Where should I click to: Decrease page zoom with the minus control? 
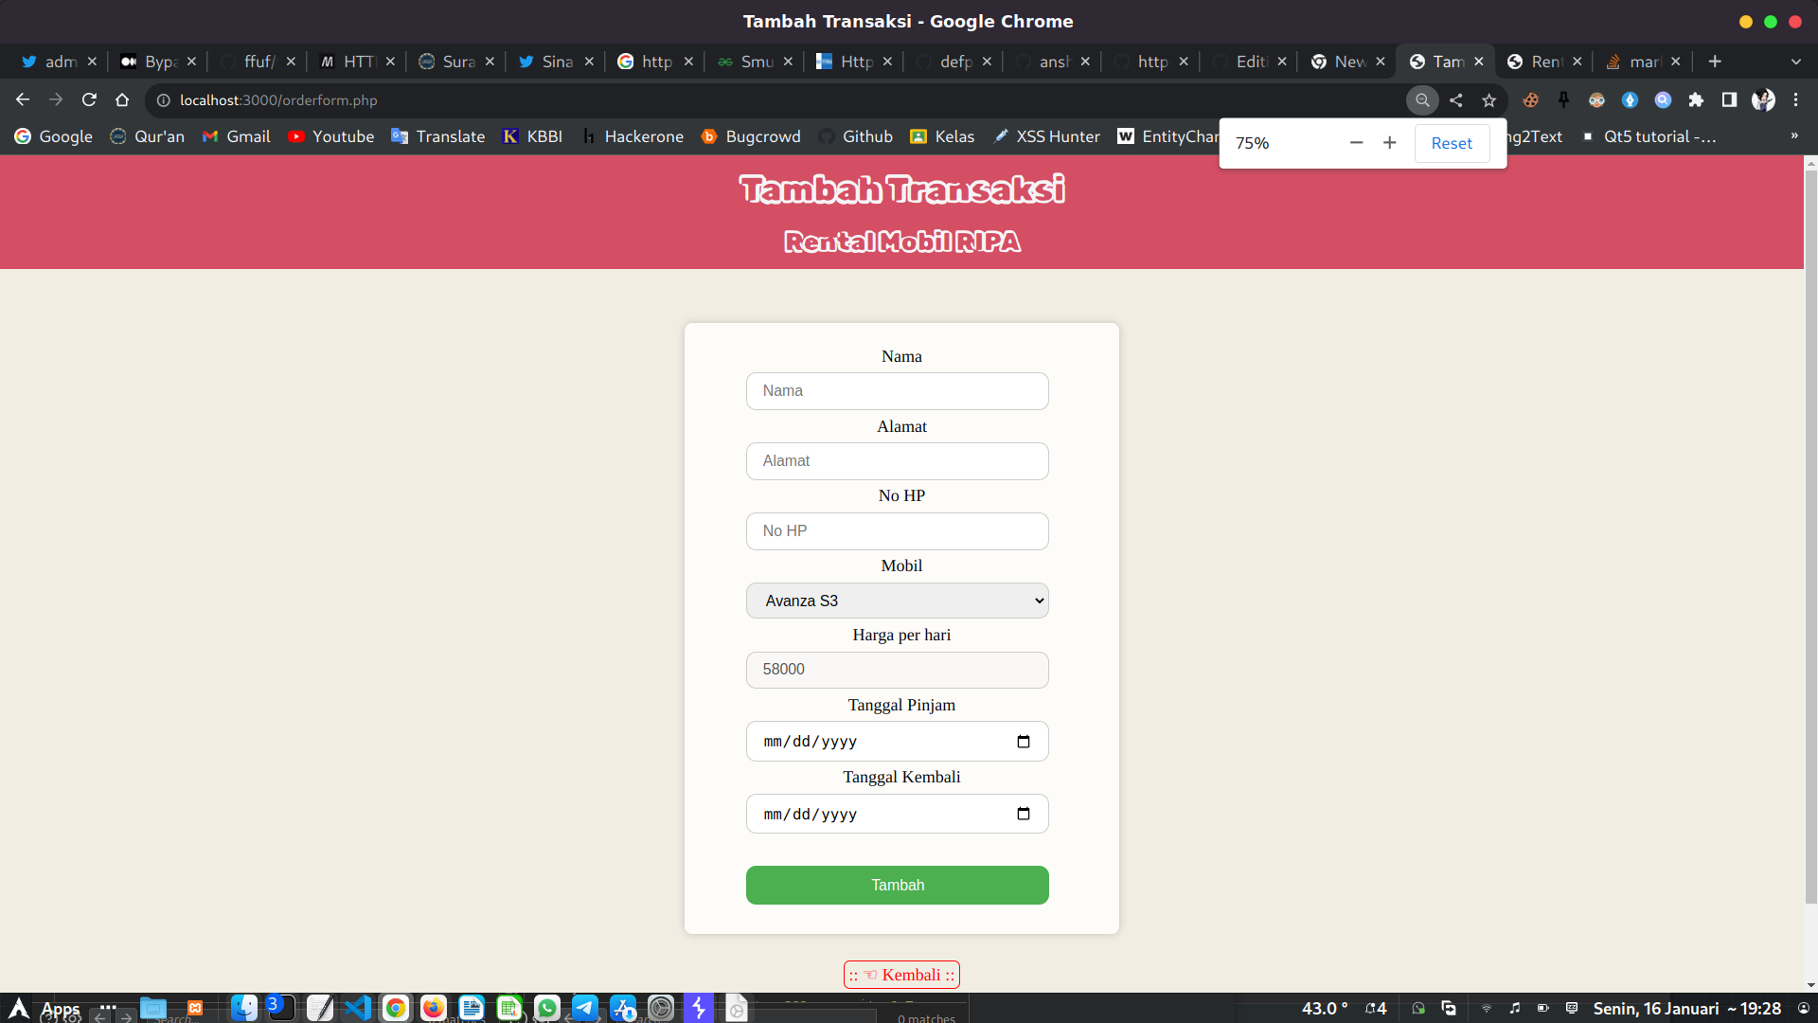(x=1356, y=143)
